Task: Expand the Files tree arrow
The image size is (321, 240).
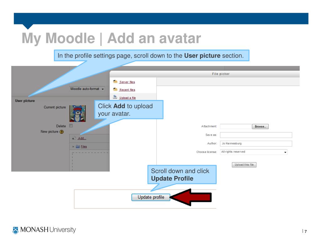Action: [73, 147]
